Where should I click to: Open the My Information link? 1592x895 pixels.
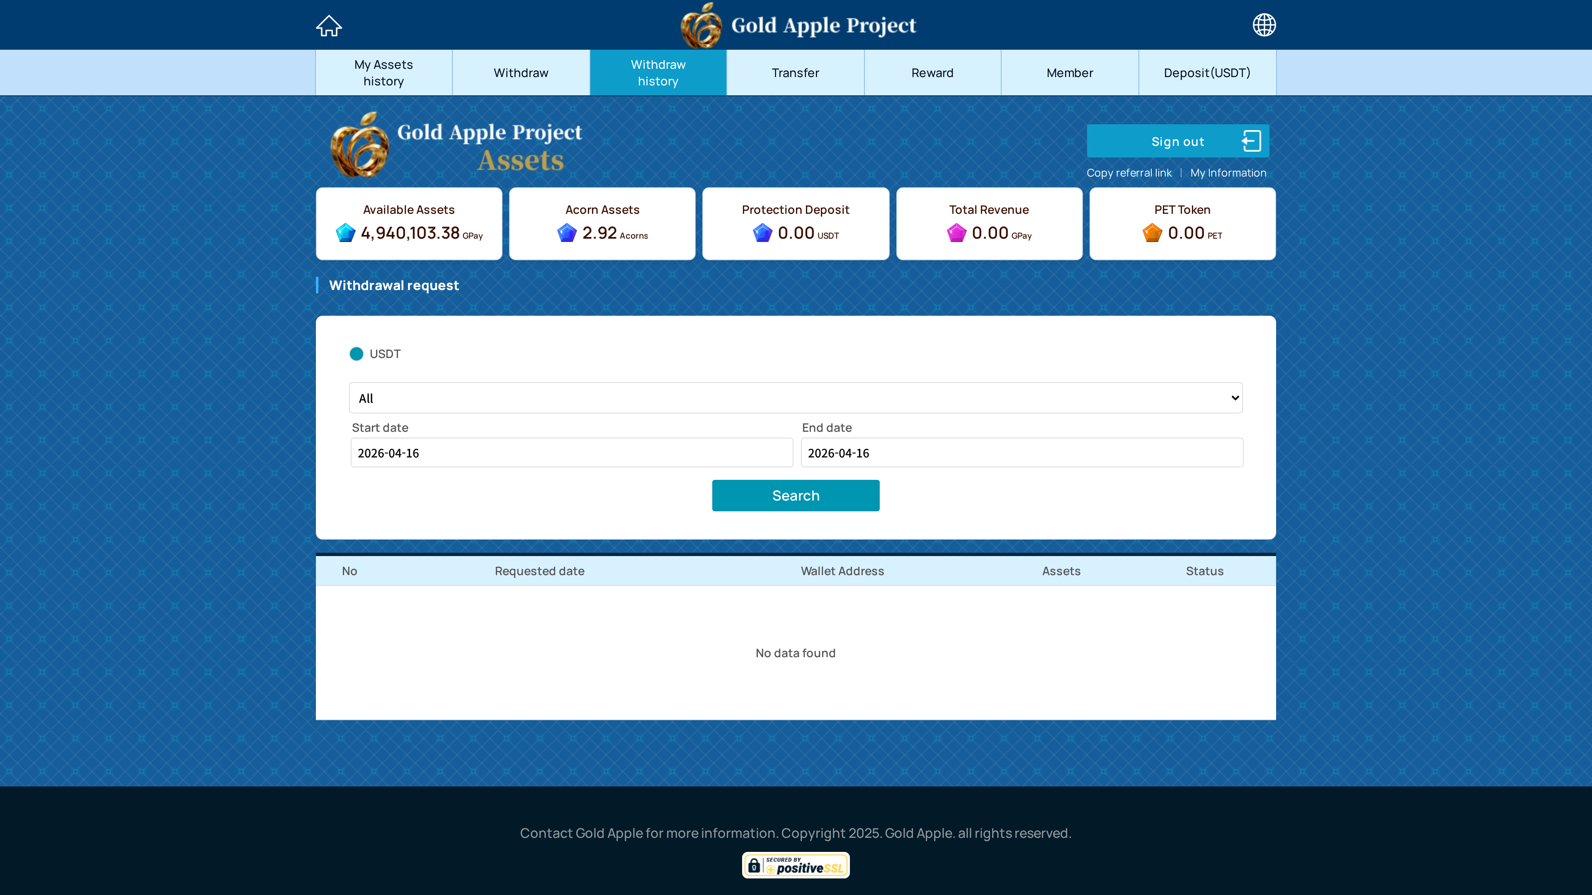point(1228,173)
